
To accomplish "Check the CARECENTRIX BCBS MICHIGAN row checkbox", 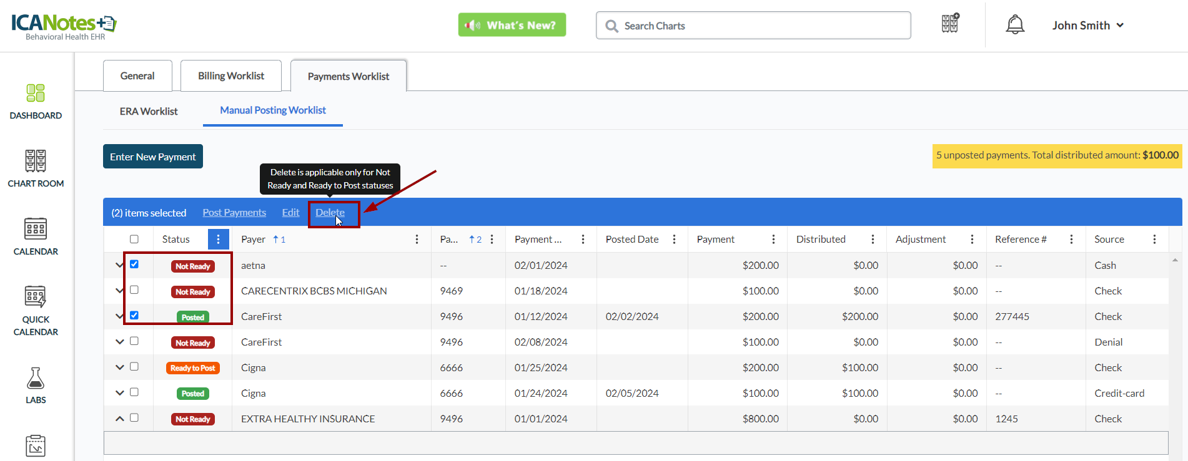I will coord(134,290).
